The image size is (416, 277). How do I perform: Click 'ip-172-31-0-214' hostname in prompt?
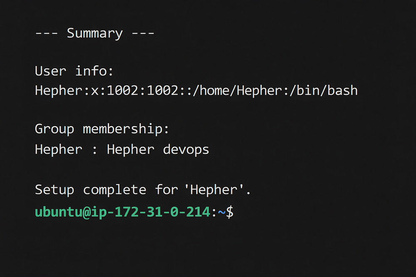(151, 212)
